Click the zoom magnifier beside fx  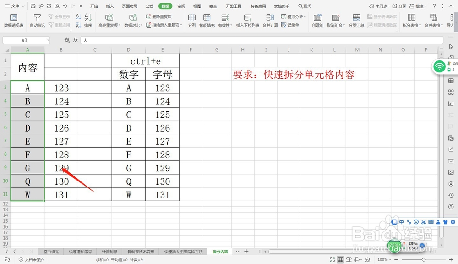67,40
